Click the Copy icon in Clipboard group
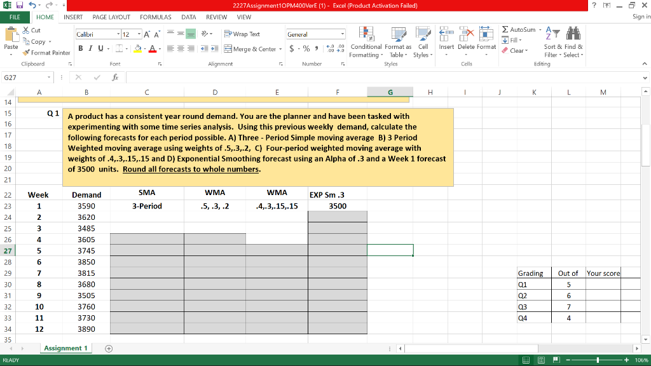This screenshot has width=651, height=366. 26,42
